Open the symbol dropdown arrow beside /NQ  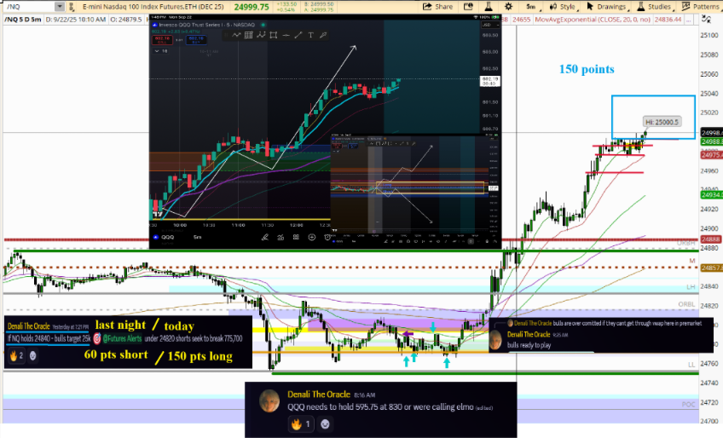click(60, 7)
